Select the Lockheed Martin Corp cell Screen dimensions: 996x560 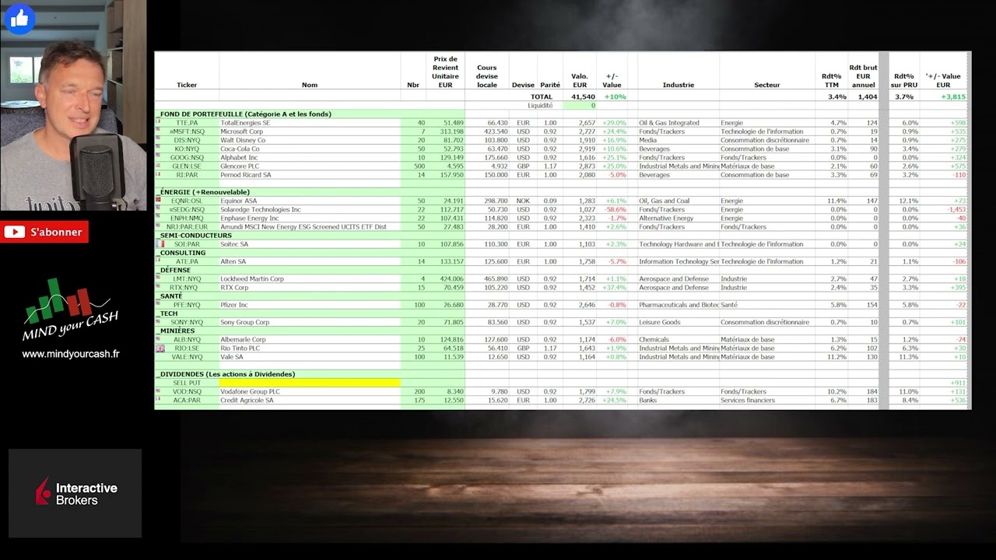pyautogui.click(x=310, y=278)
